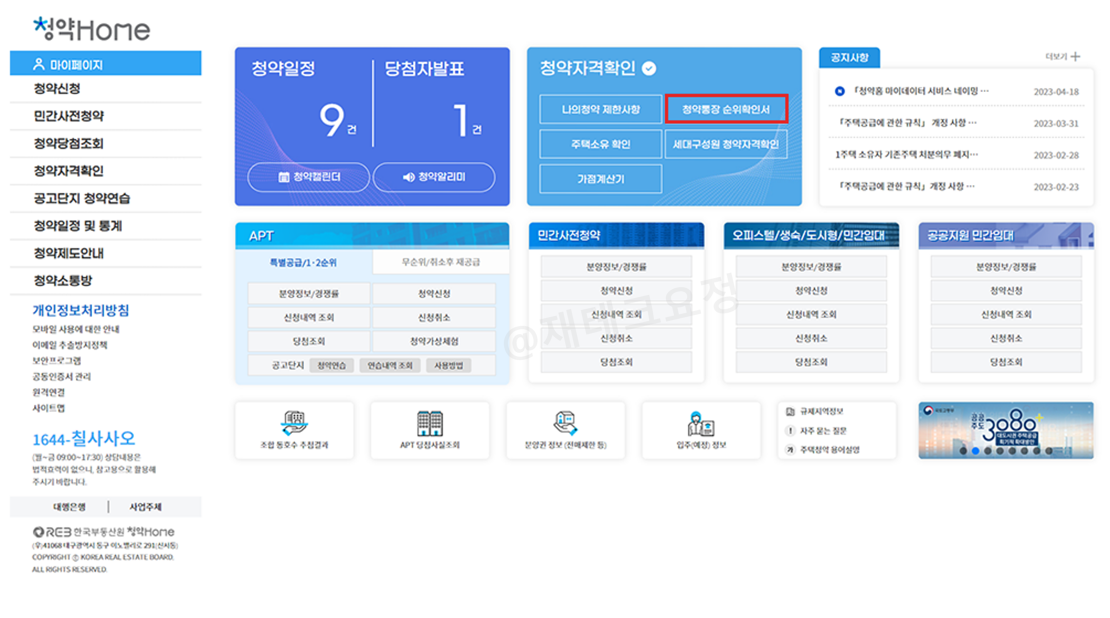Image resolution: width=1110 pixels, height=618 pixels.
Task: Open the 가점계산기 button
Action: (x=601, y=179)
